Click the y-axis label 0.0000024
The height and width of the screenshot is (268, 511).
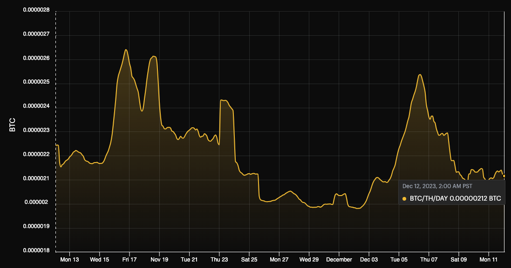tap(36, 106)
